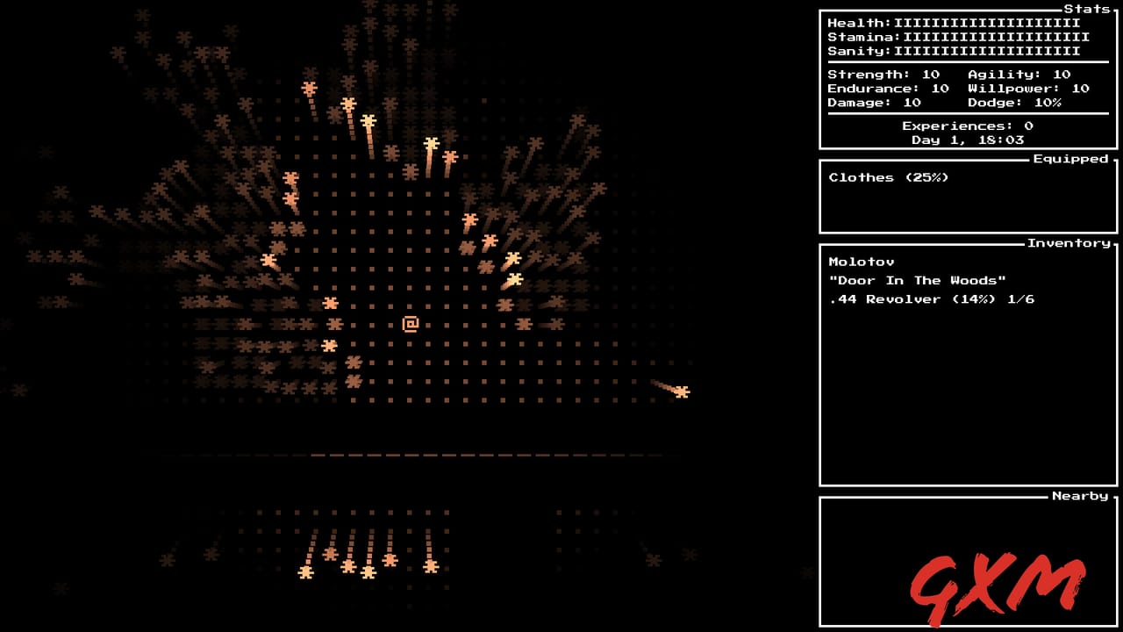Select the "Door In The Woods" item
The width and height of the screenshot is (1123, 632).
pyautogui.click(x=917, y=280)
